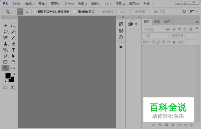This screenshot has width=201, height=129.
Task: Select the Clone Stamp tool
Action: click(x=6, y=44)
